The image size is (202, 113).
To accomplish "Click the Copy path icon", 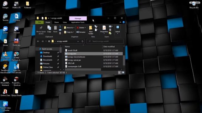I will point(60,30).
